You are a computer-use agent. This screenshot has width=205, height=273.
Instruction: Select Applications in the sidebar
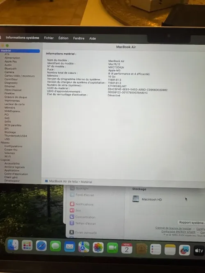tap(11, 170)
